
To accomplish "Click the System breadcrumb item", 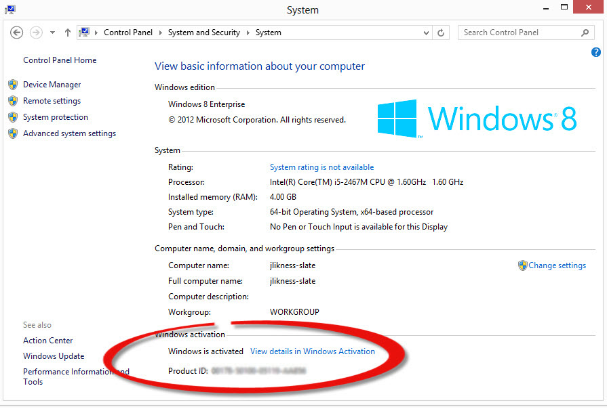I will click(x=269, y=33).
